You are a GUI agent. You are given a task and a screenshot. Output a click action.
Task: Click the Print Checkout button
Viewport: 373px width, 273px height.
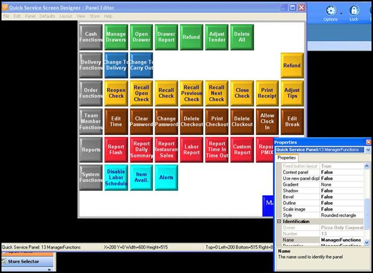pos(217,122)
